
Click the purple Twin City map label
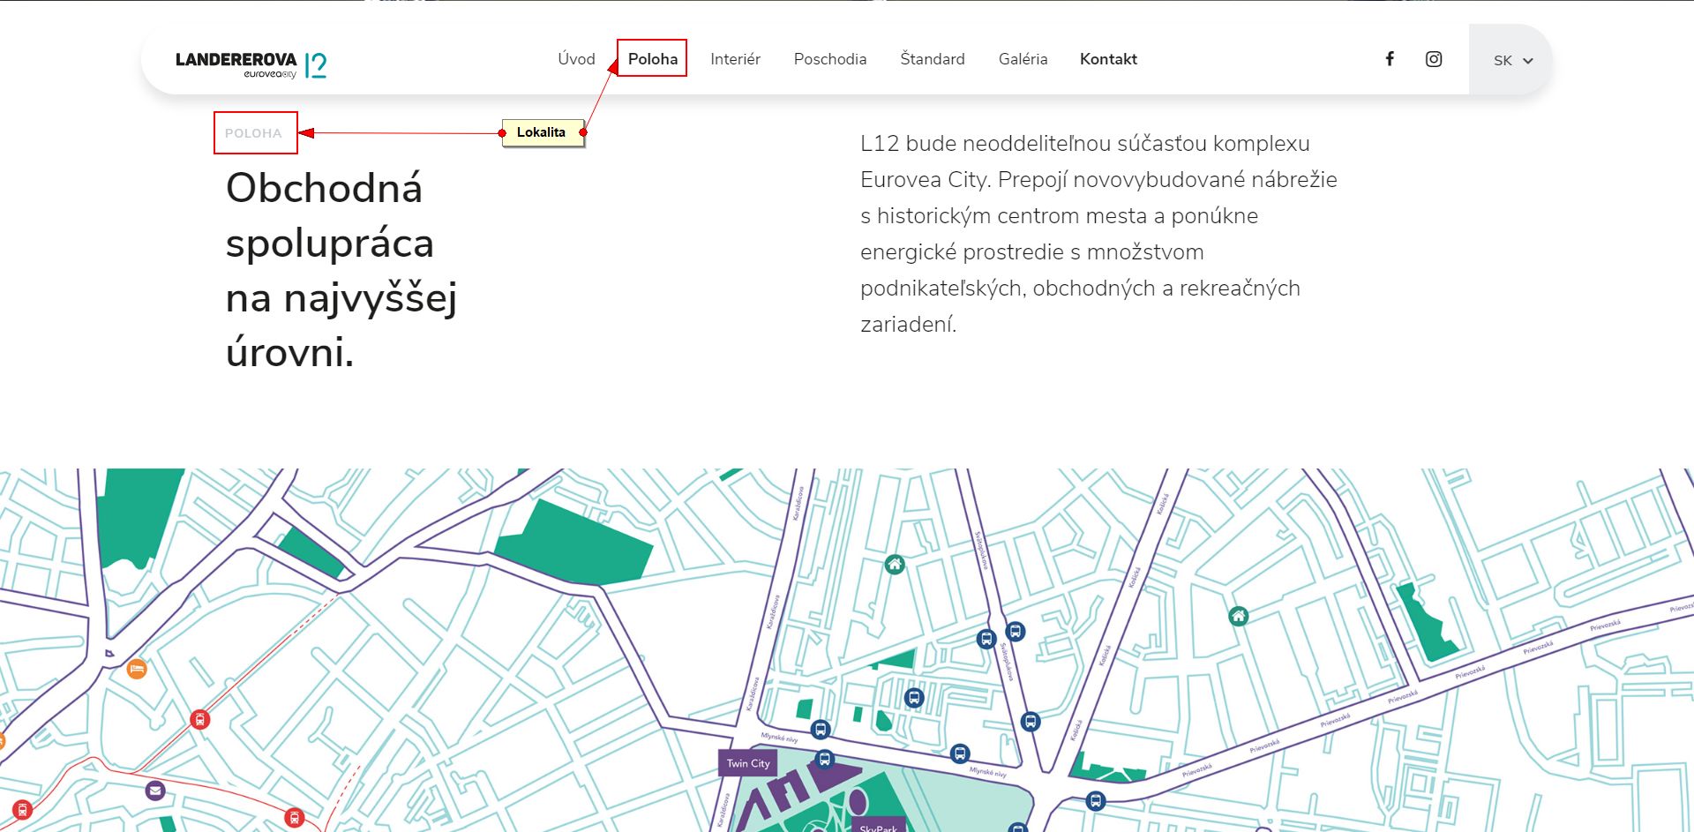point(748,763)
